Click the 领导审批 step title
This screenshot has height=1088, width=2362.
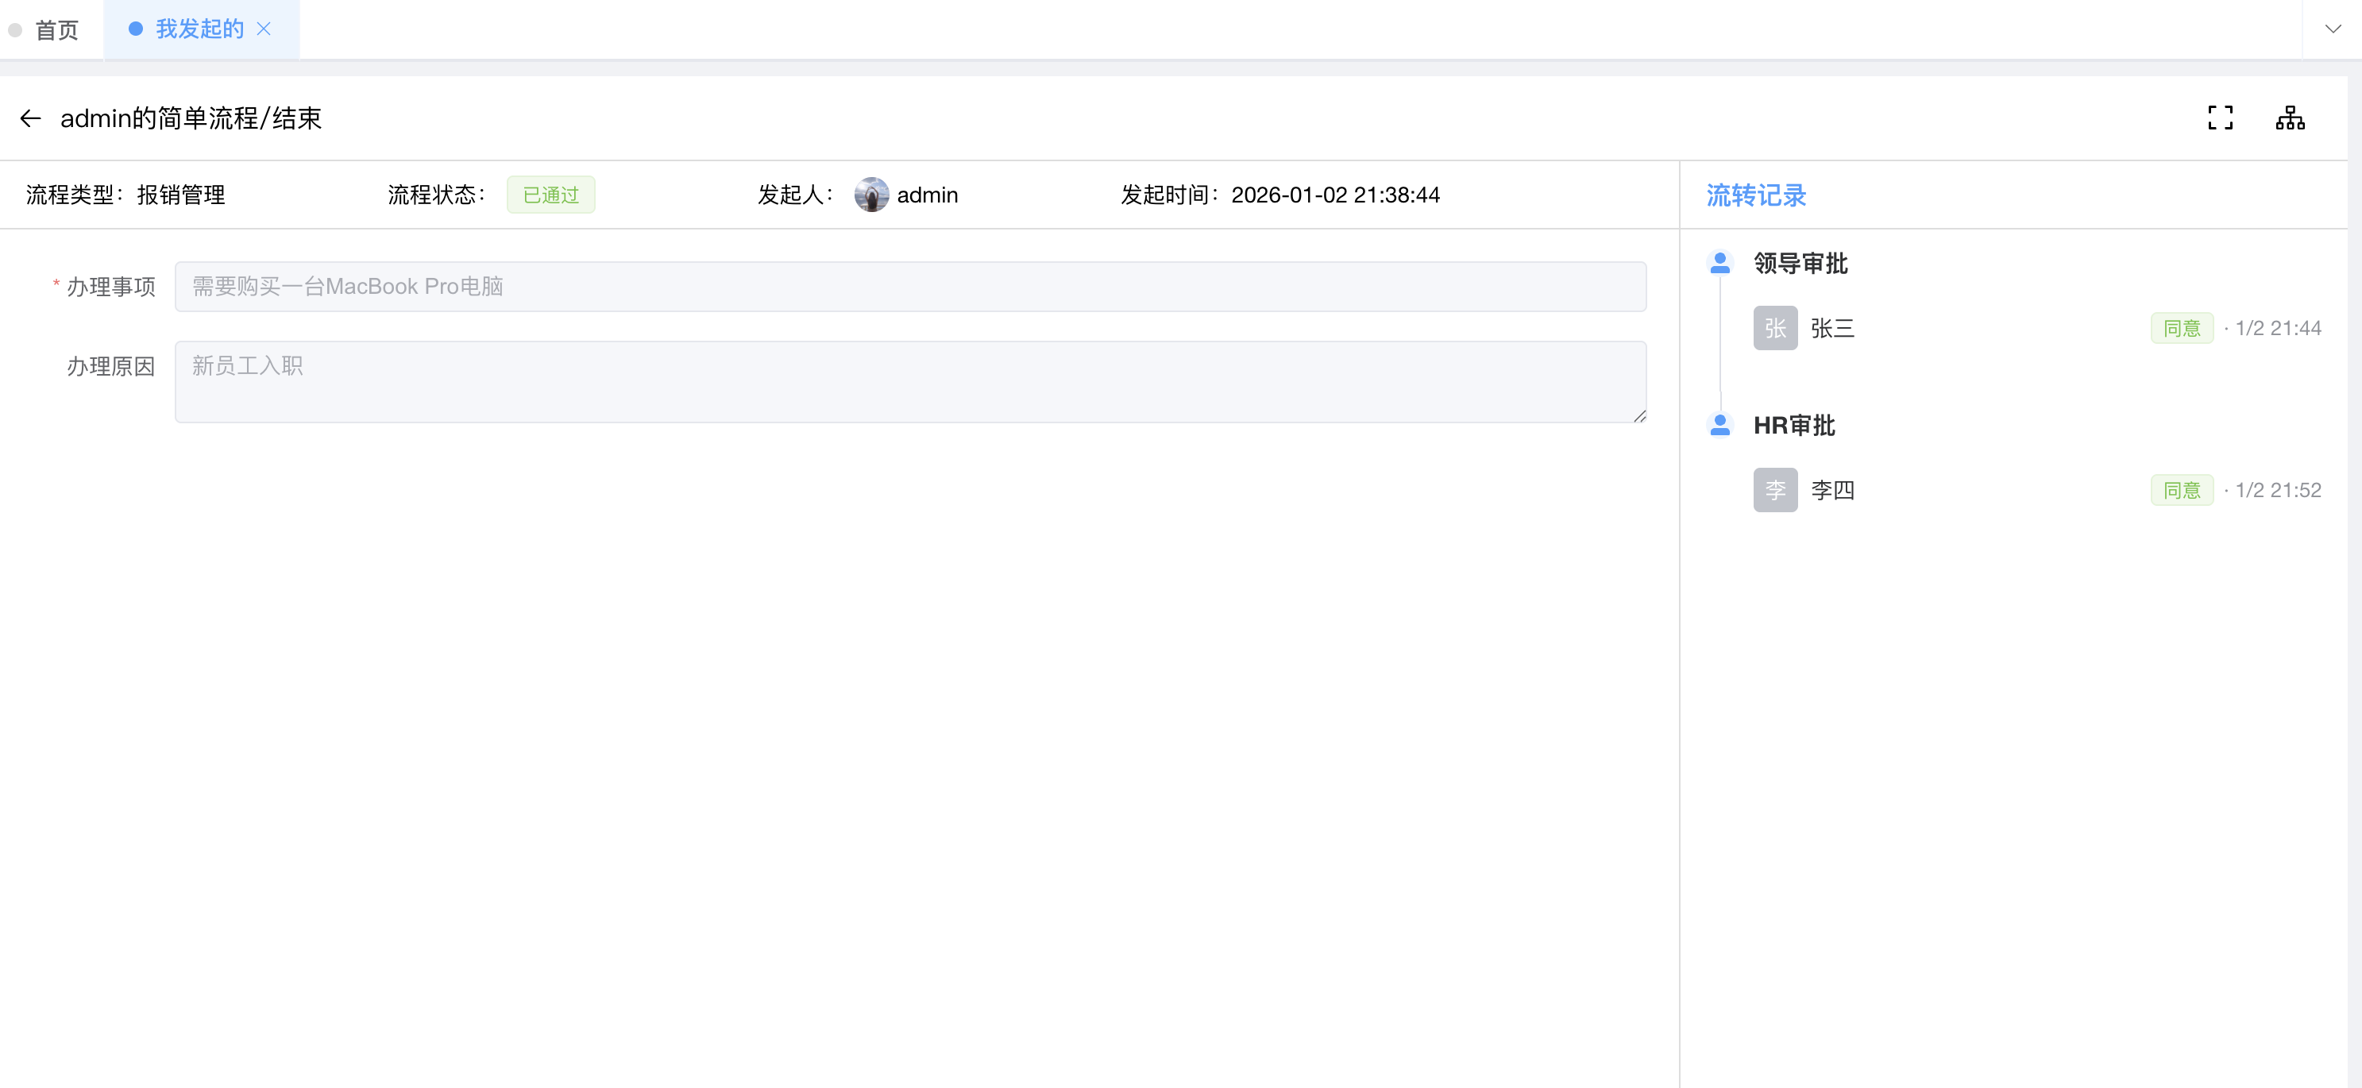pyautogui.click(x=1800, y=263)
